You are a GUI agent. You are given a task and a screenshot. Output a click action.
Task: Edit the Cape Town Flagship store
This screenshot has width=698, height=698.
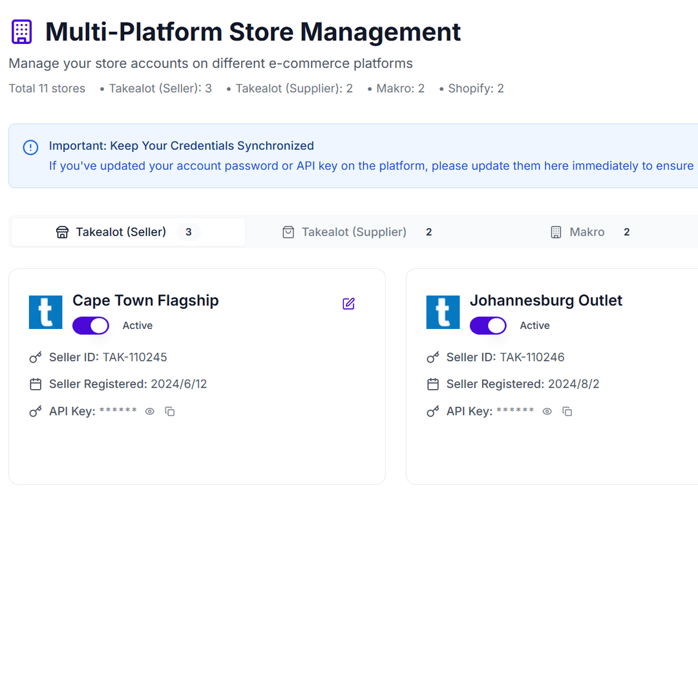point(348,304)
